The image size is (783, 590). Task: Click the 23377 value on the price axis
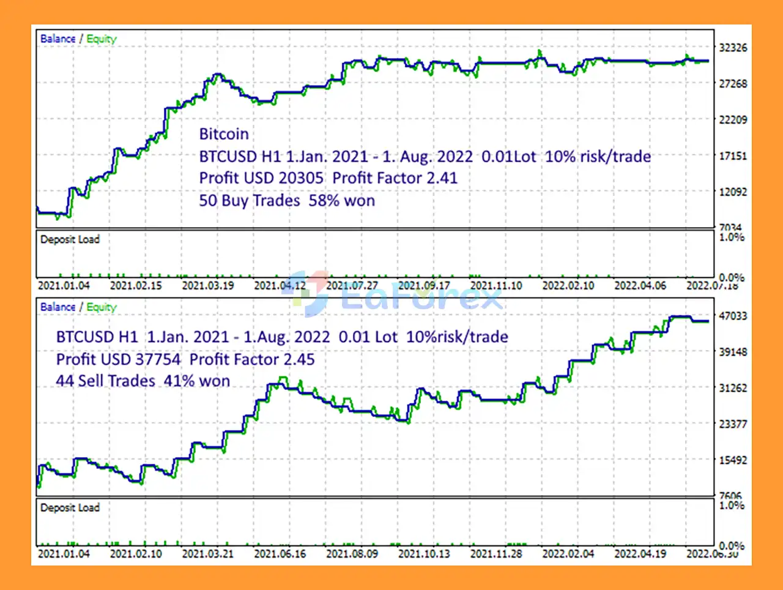coord(733,424)
